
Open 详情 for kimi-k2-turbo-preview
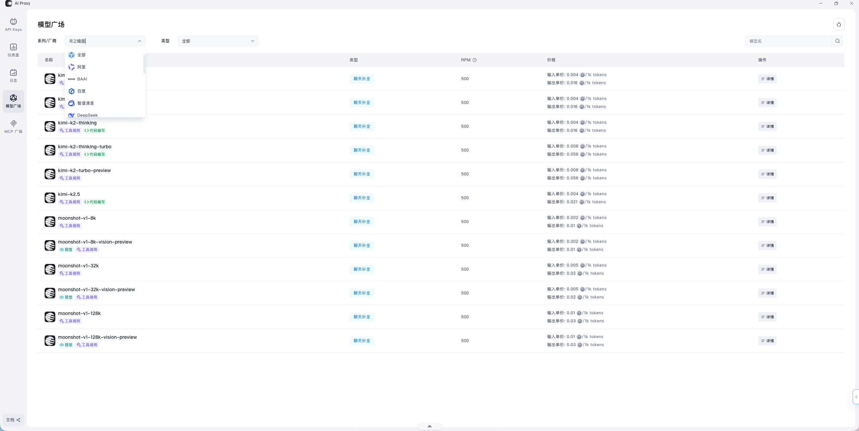tap(767, 174)
